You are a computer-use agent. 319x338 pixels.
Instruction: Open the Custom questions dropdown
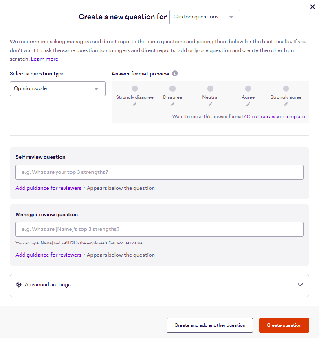tap(205, 17)
